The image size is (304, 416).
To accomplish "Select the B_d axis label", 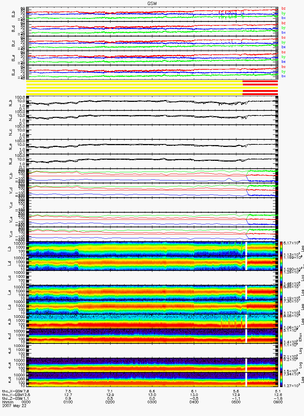I will click(x=13, y=29).
